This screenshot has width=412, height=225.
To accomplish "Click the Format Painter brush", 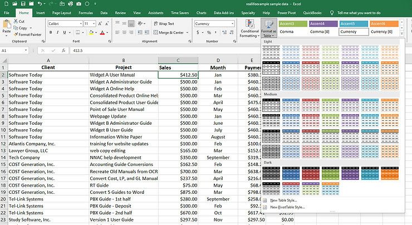I will [x=28, y=35].
